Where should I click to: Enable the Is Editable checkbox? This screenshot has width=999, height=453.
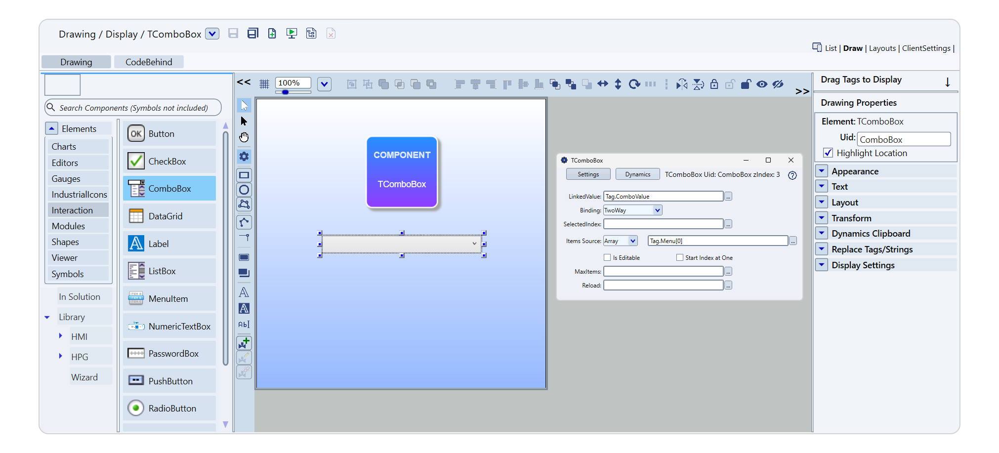pos(607,257)
